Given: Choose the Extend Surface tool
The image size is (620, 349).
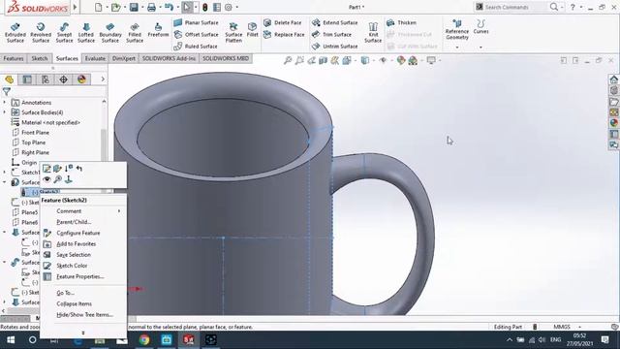Looking at the screenshot, I should tap(335, 22).
